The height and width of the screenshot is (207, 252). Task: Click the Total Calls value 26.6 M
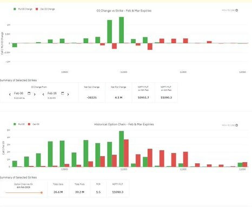tap(58, 192)
